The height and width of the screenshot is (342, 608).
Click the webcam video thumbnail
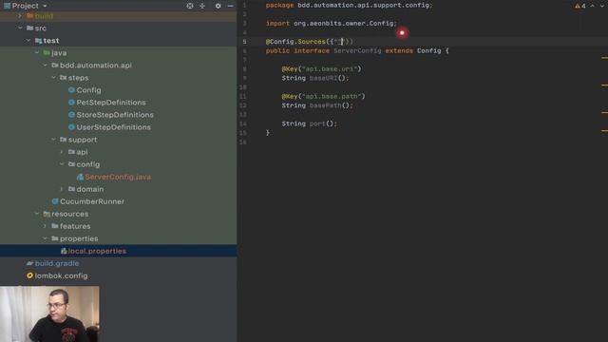coord(49,314)
